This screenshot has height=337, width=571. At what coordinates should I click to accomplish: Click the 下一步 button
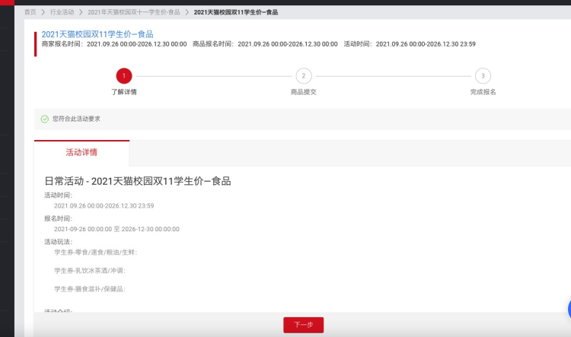click(x=303, y=325)
